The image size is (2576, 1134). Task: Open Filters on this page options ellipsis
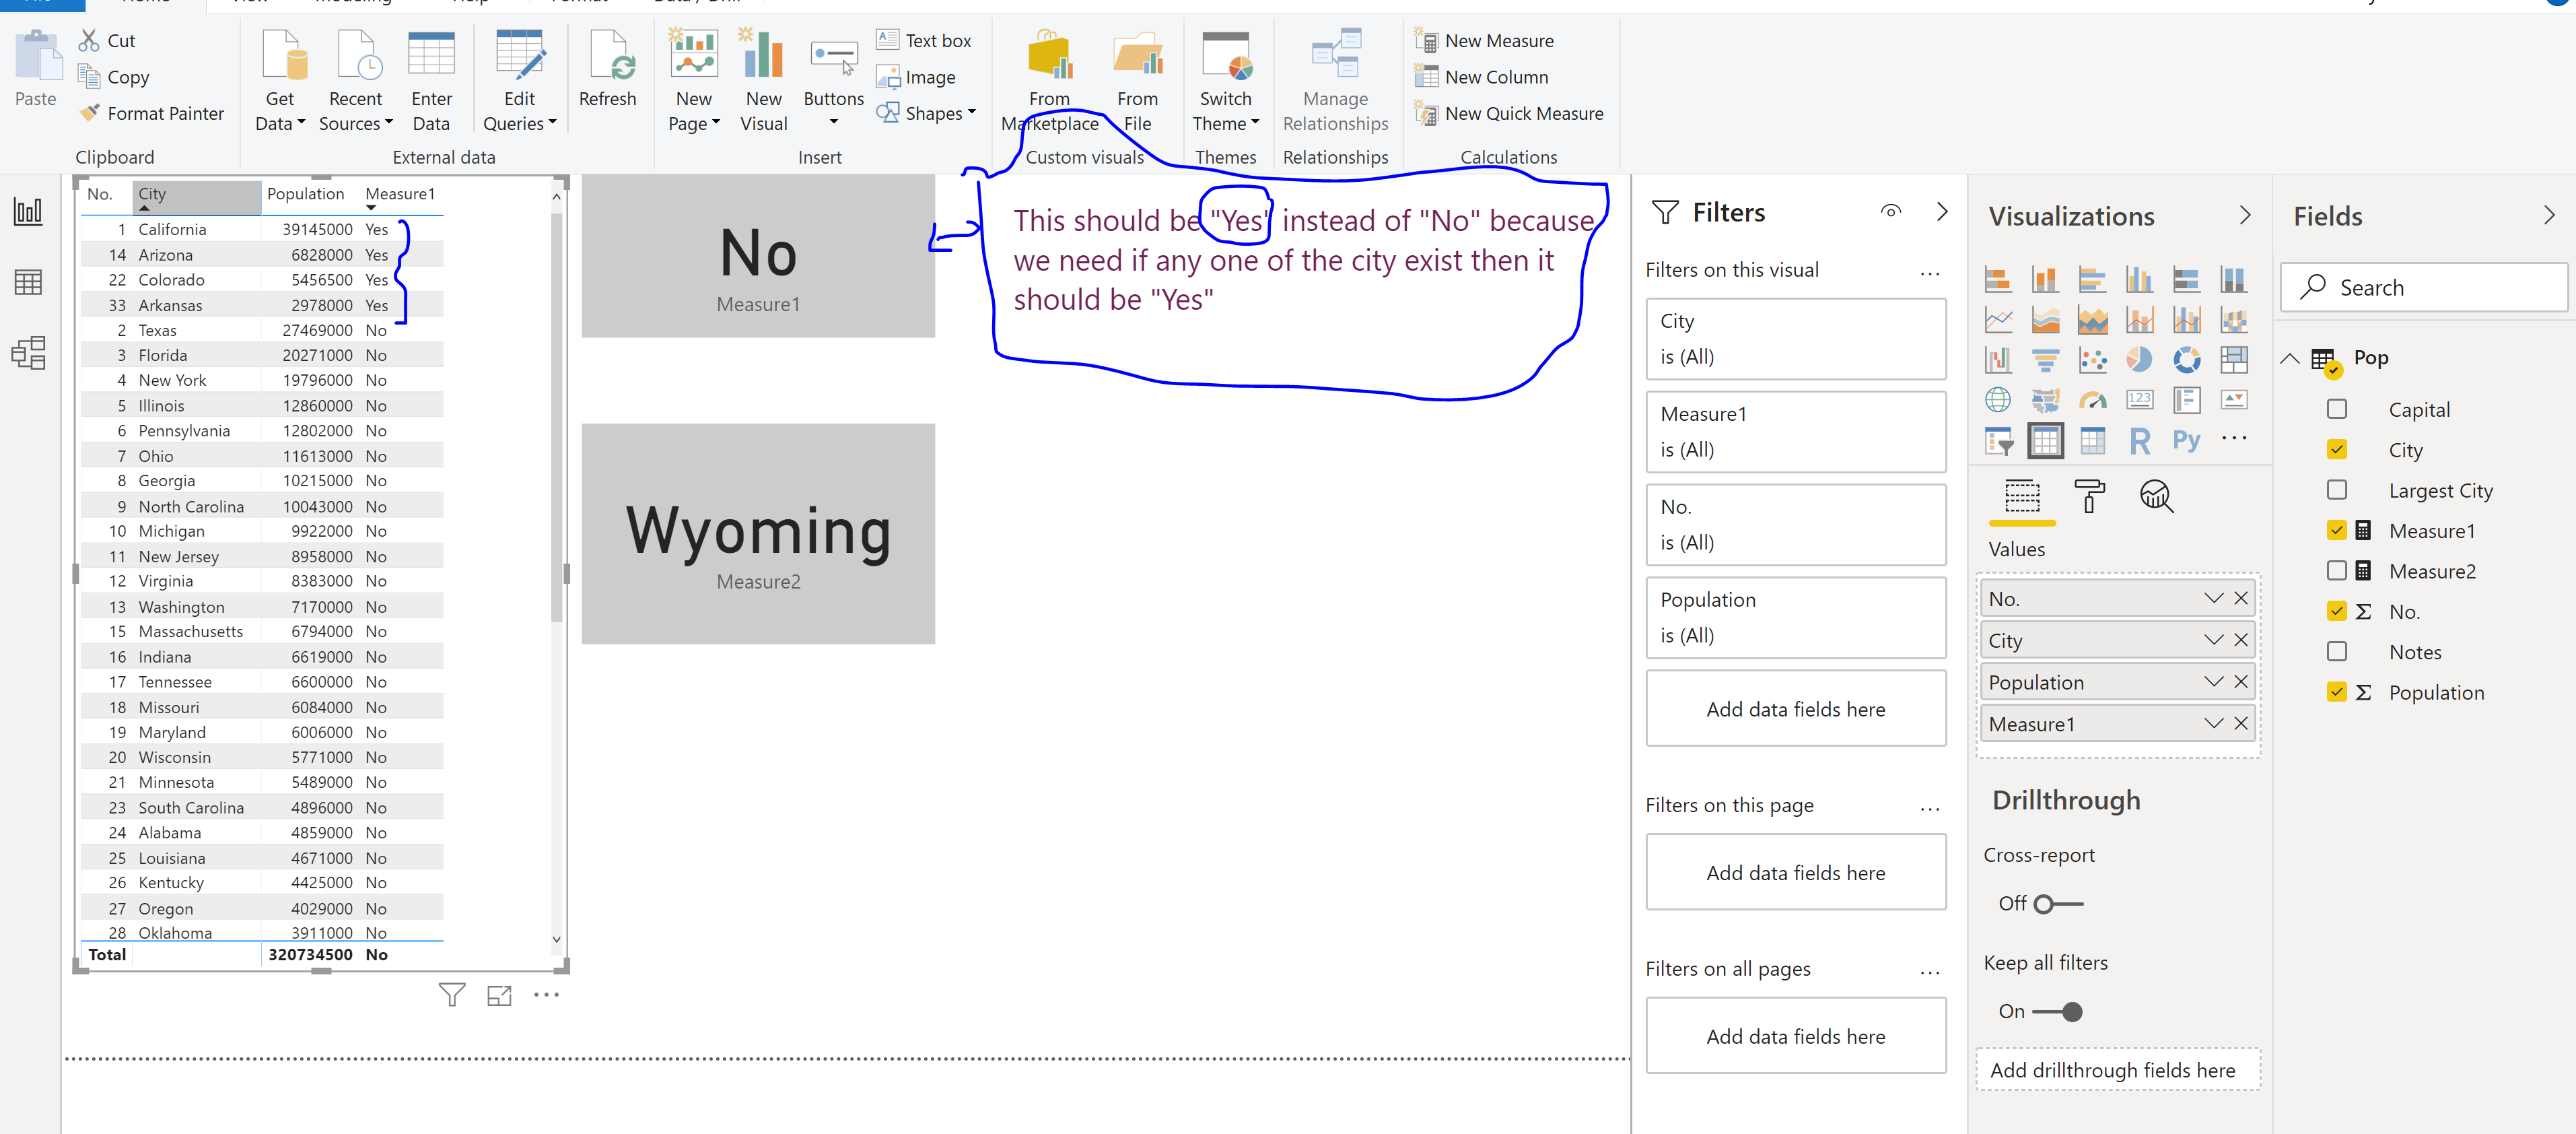point(1930,807)
